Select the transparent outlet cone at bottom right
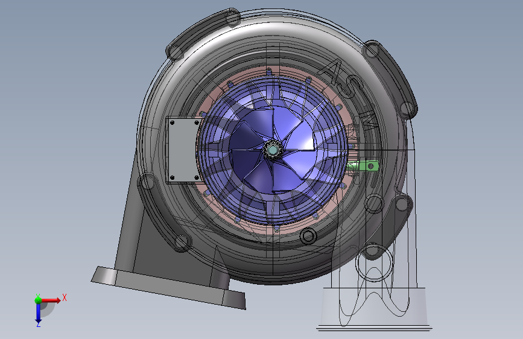523x339 pixels. coord(373,309)
